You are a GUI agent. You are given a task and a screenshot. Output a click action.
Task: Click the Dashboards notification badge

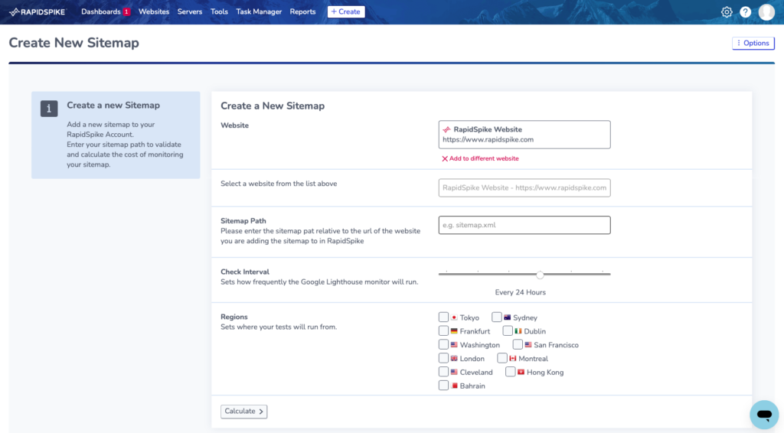click(126, 12)
